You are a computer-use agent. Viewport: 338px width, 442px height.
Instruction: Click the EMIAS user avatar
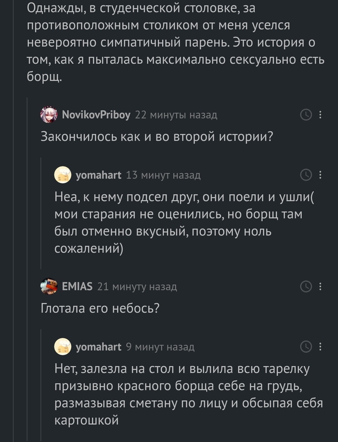(49, 287)
